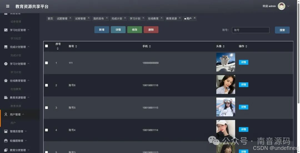300x153 pixels.
Task: Close the 试卷管理 tab
Action: point(89,18)
